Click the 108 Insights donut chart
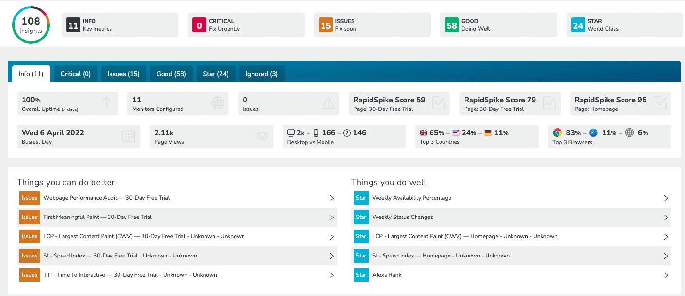The height and width of the screenshot is (296, 685). click(31, 25)
